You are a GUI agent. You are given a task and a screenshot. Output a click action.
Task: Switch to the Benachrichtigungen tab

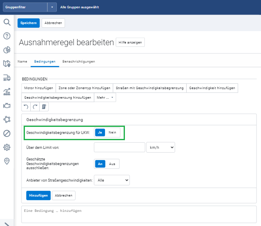coord(78,61)
